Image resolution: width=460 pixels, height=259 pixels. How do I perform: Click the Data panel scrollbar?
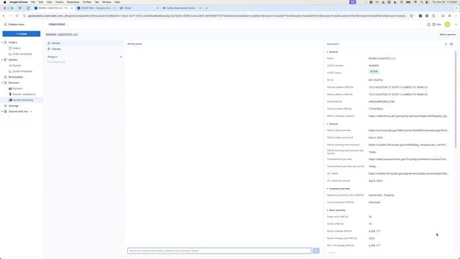pos(455,99)
